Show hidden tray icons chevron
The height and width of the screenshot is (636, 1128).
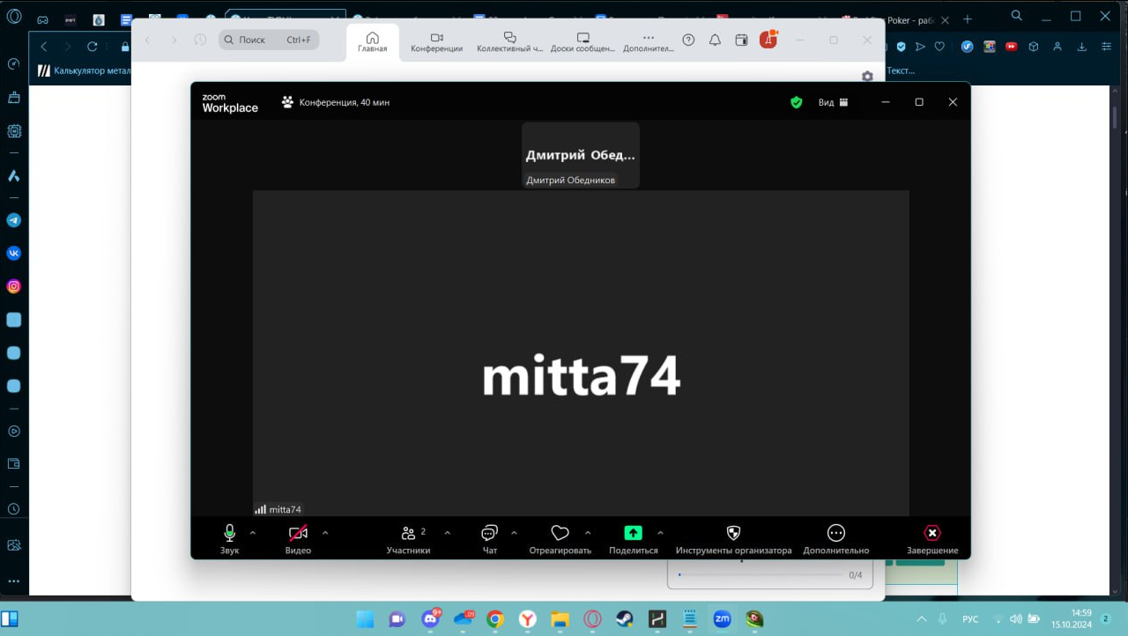click(922, 619)
